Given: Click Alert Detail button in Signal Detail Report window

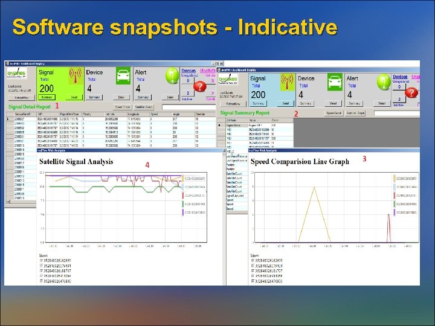Looking at the screenshot, I should tap(170, 97).
